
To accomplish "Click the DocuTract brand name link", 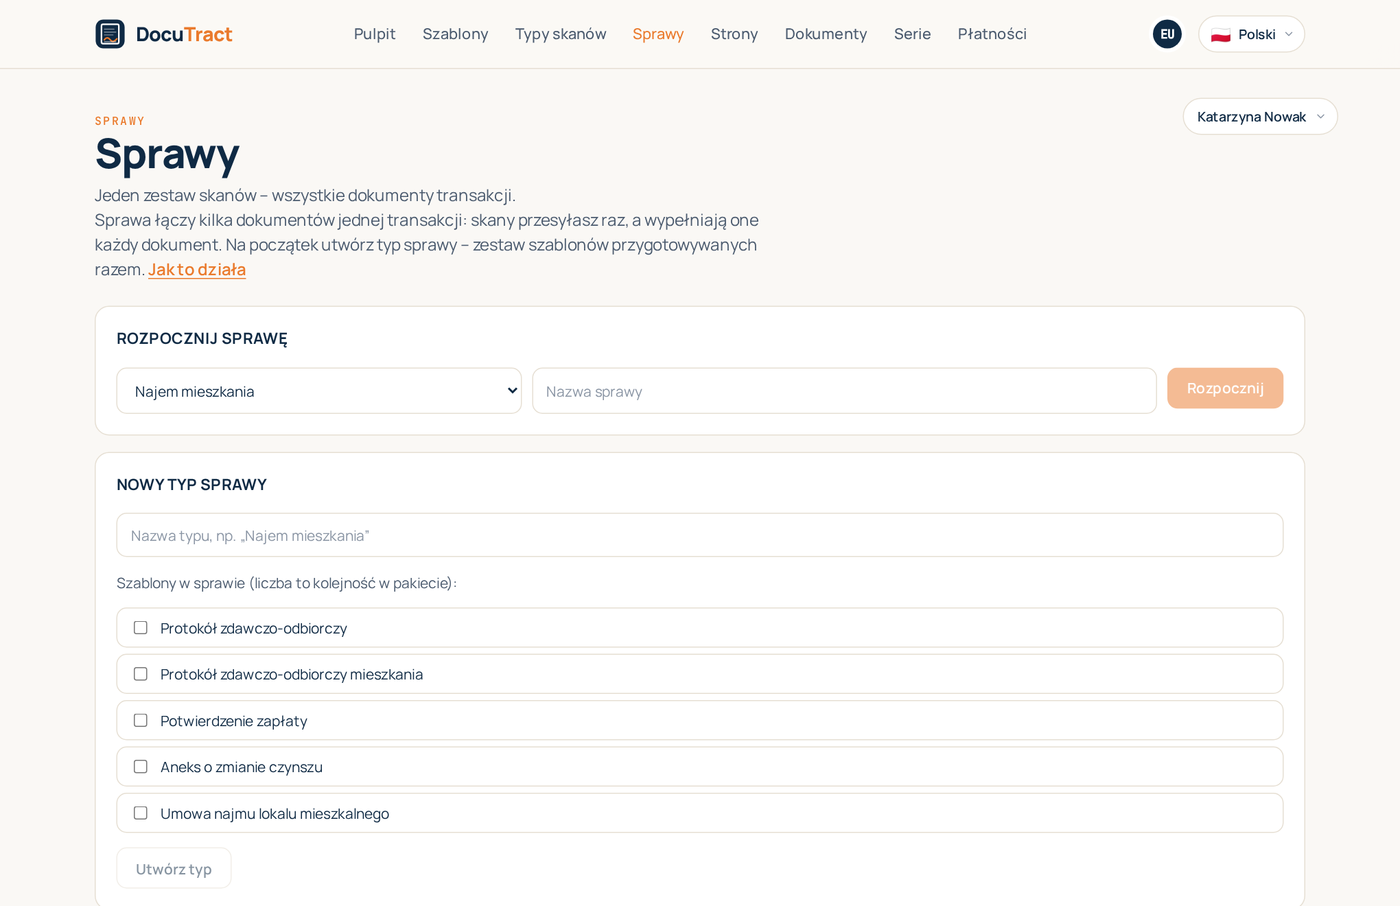I will (x=184, y=34).
